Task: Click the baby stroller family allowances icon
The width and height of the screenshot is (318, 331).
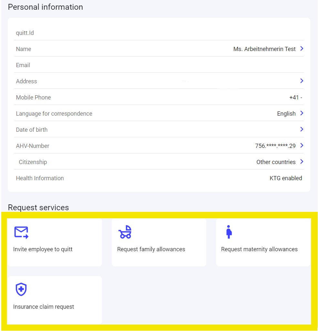Action: (125, 232)
